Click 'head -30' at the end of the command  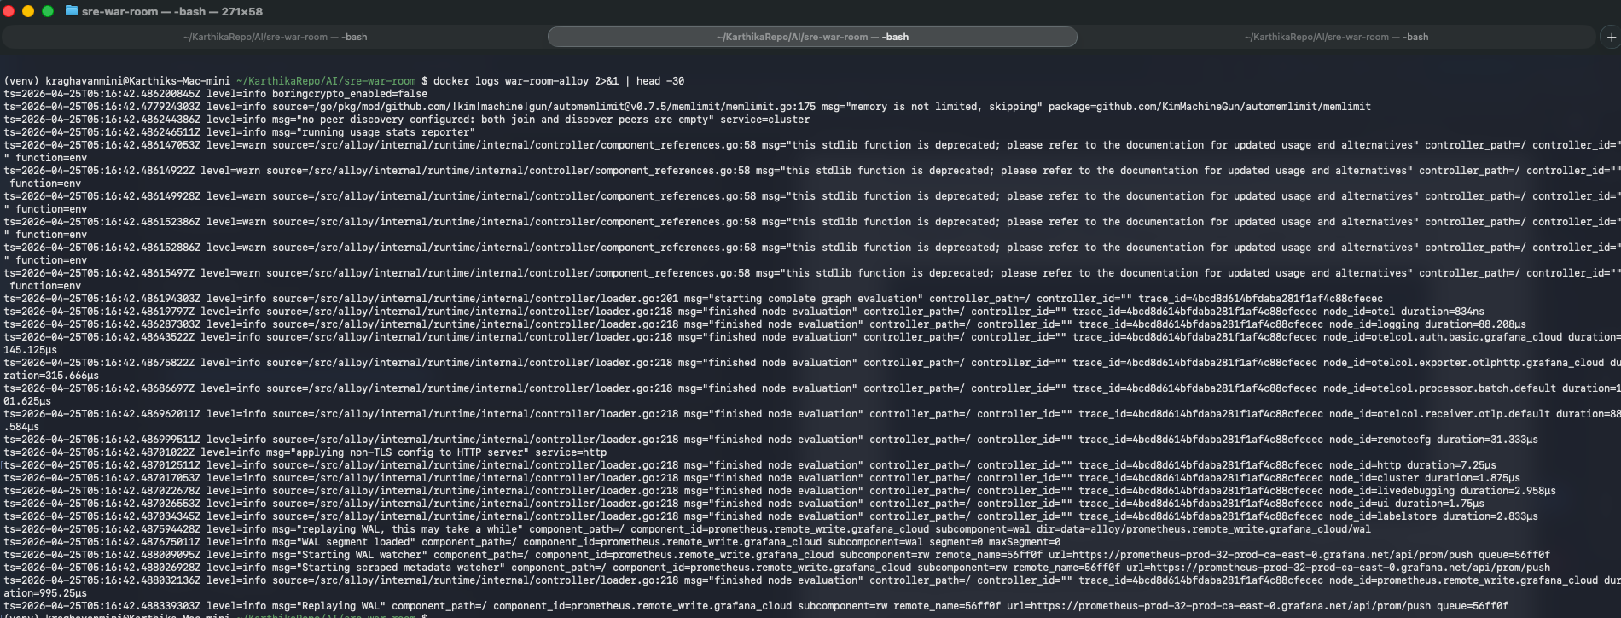[x=659, y=81]
